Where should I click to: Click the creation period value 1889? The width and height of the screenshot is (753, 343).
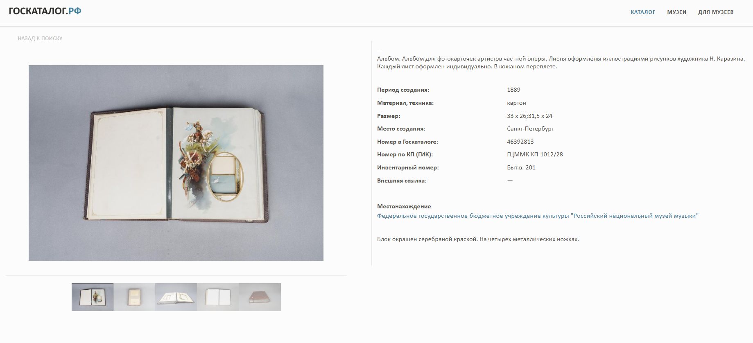[x=513, y=90]
